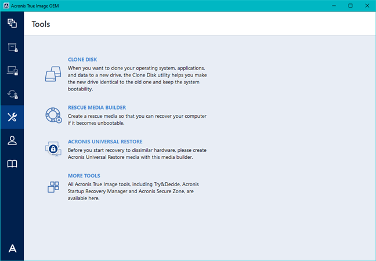The height and width of the screenshot is (261, 376).
Task: Click the 'Before you start recovery' description
Action: (137, 154)
